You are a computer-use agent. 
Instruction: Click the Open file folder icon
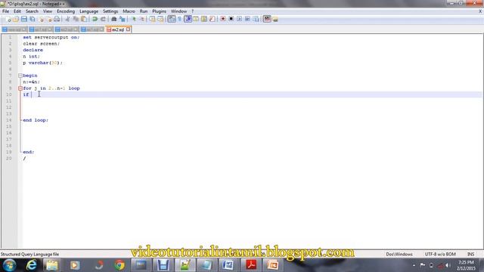[x=16, y=19]
